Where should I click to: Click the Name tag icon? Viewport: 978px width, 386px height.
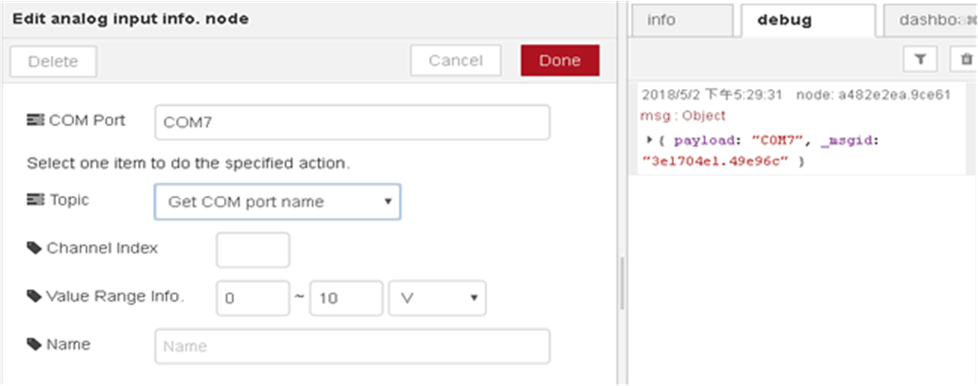[34, 344]
